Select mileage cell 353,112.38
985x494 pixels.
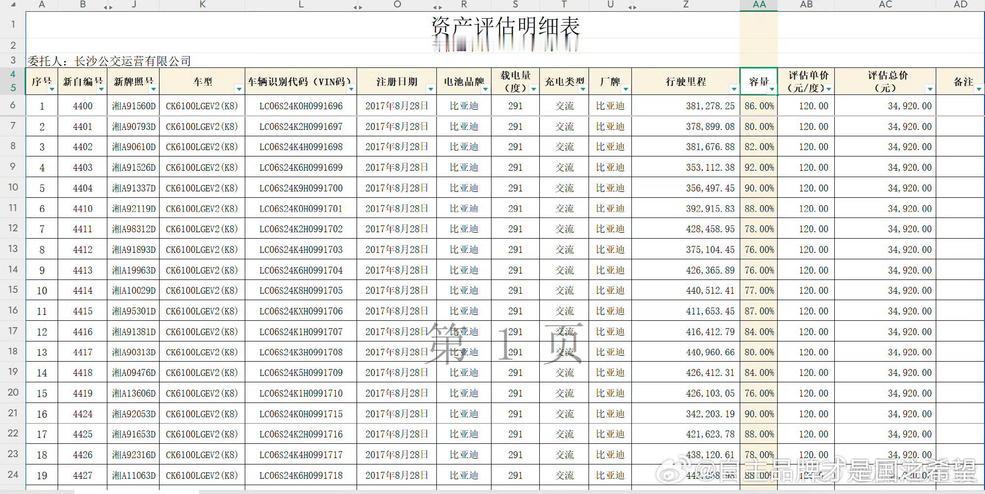pos(686,167)
